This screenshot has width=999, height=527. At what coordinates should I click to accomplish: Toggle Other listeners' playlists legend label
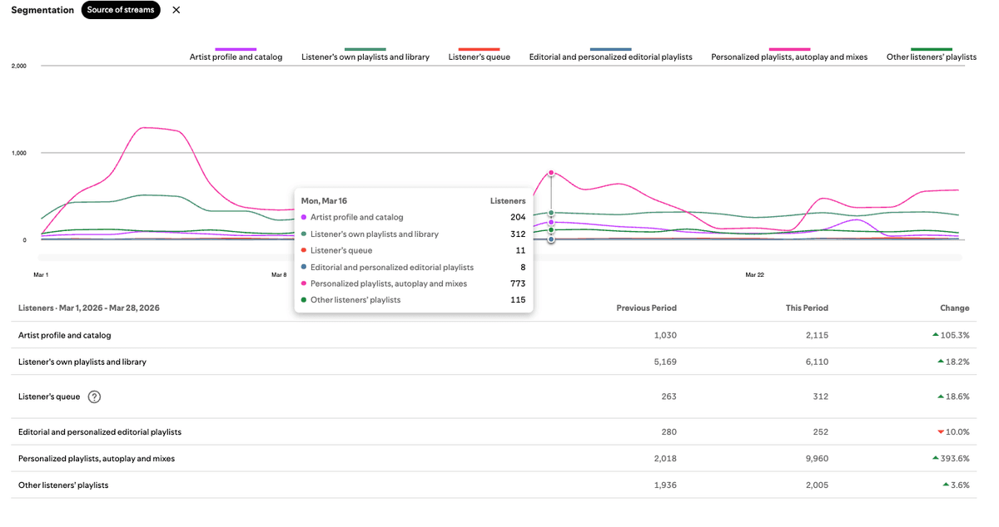[932, 57]
